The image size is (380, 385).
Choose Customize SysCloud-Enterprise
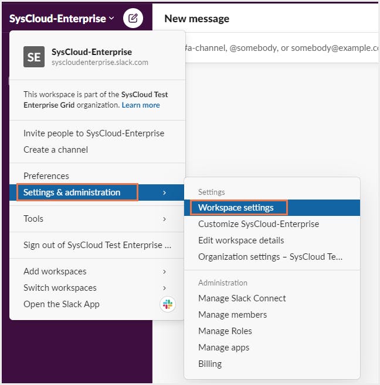tap(259, 224)
